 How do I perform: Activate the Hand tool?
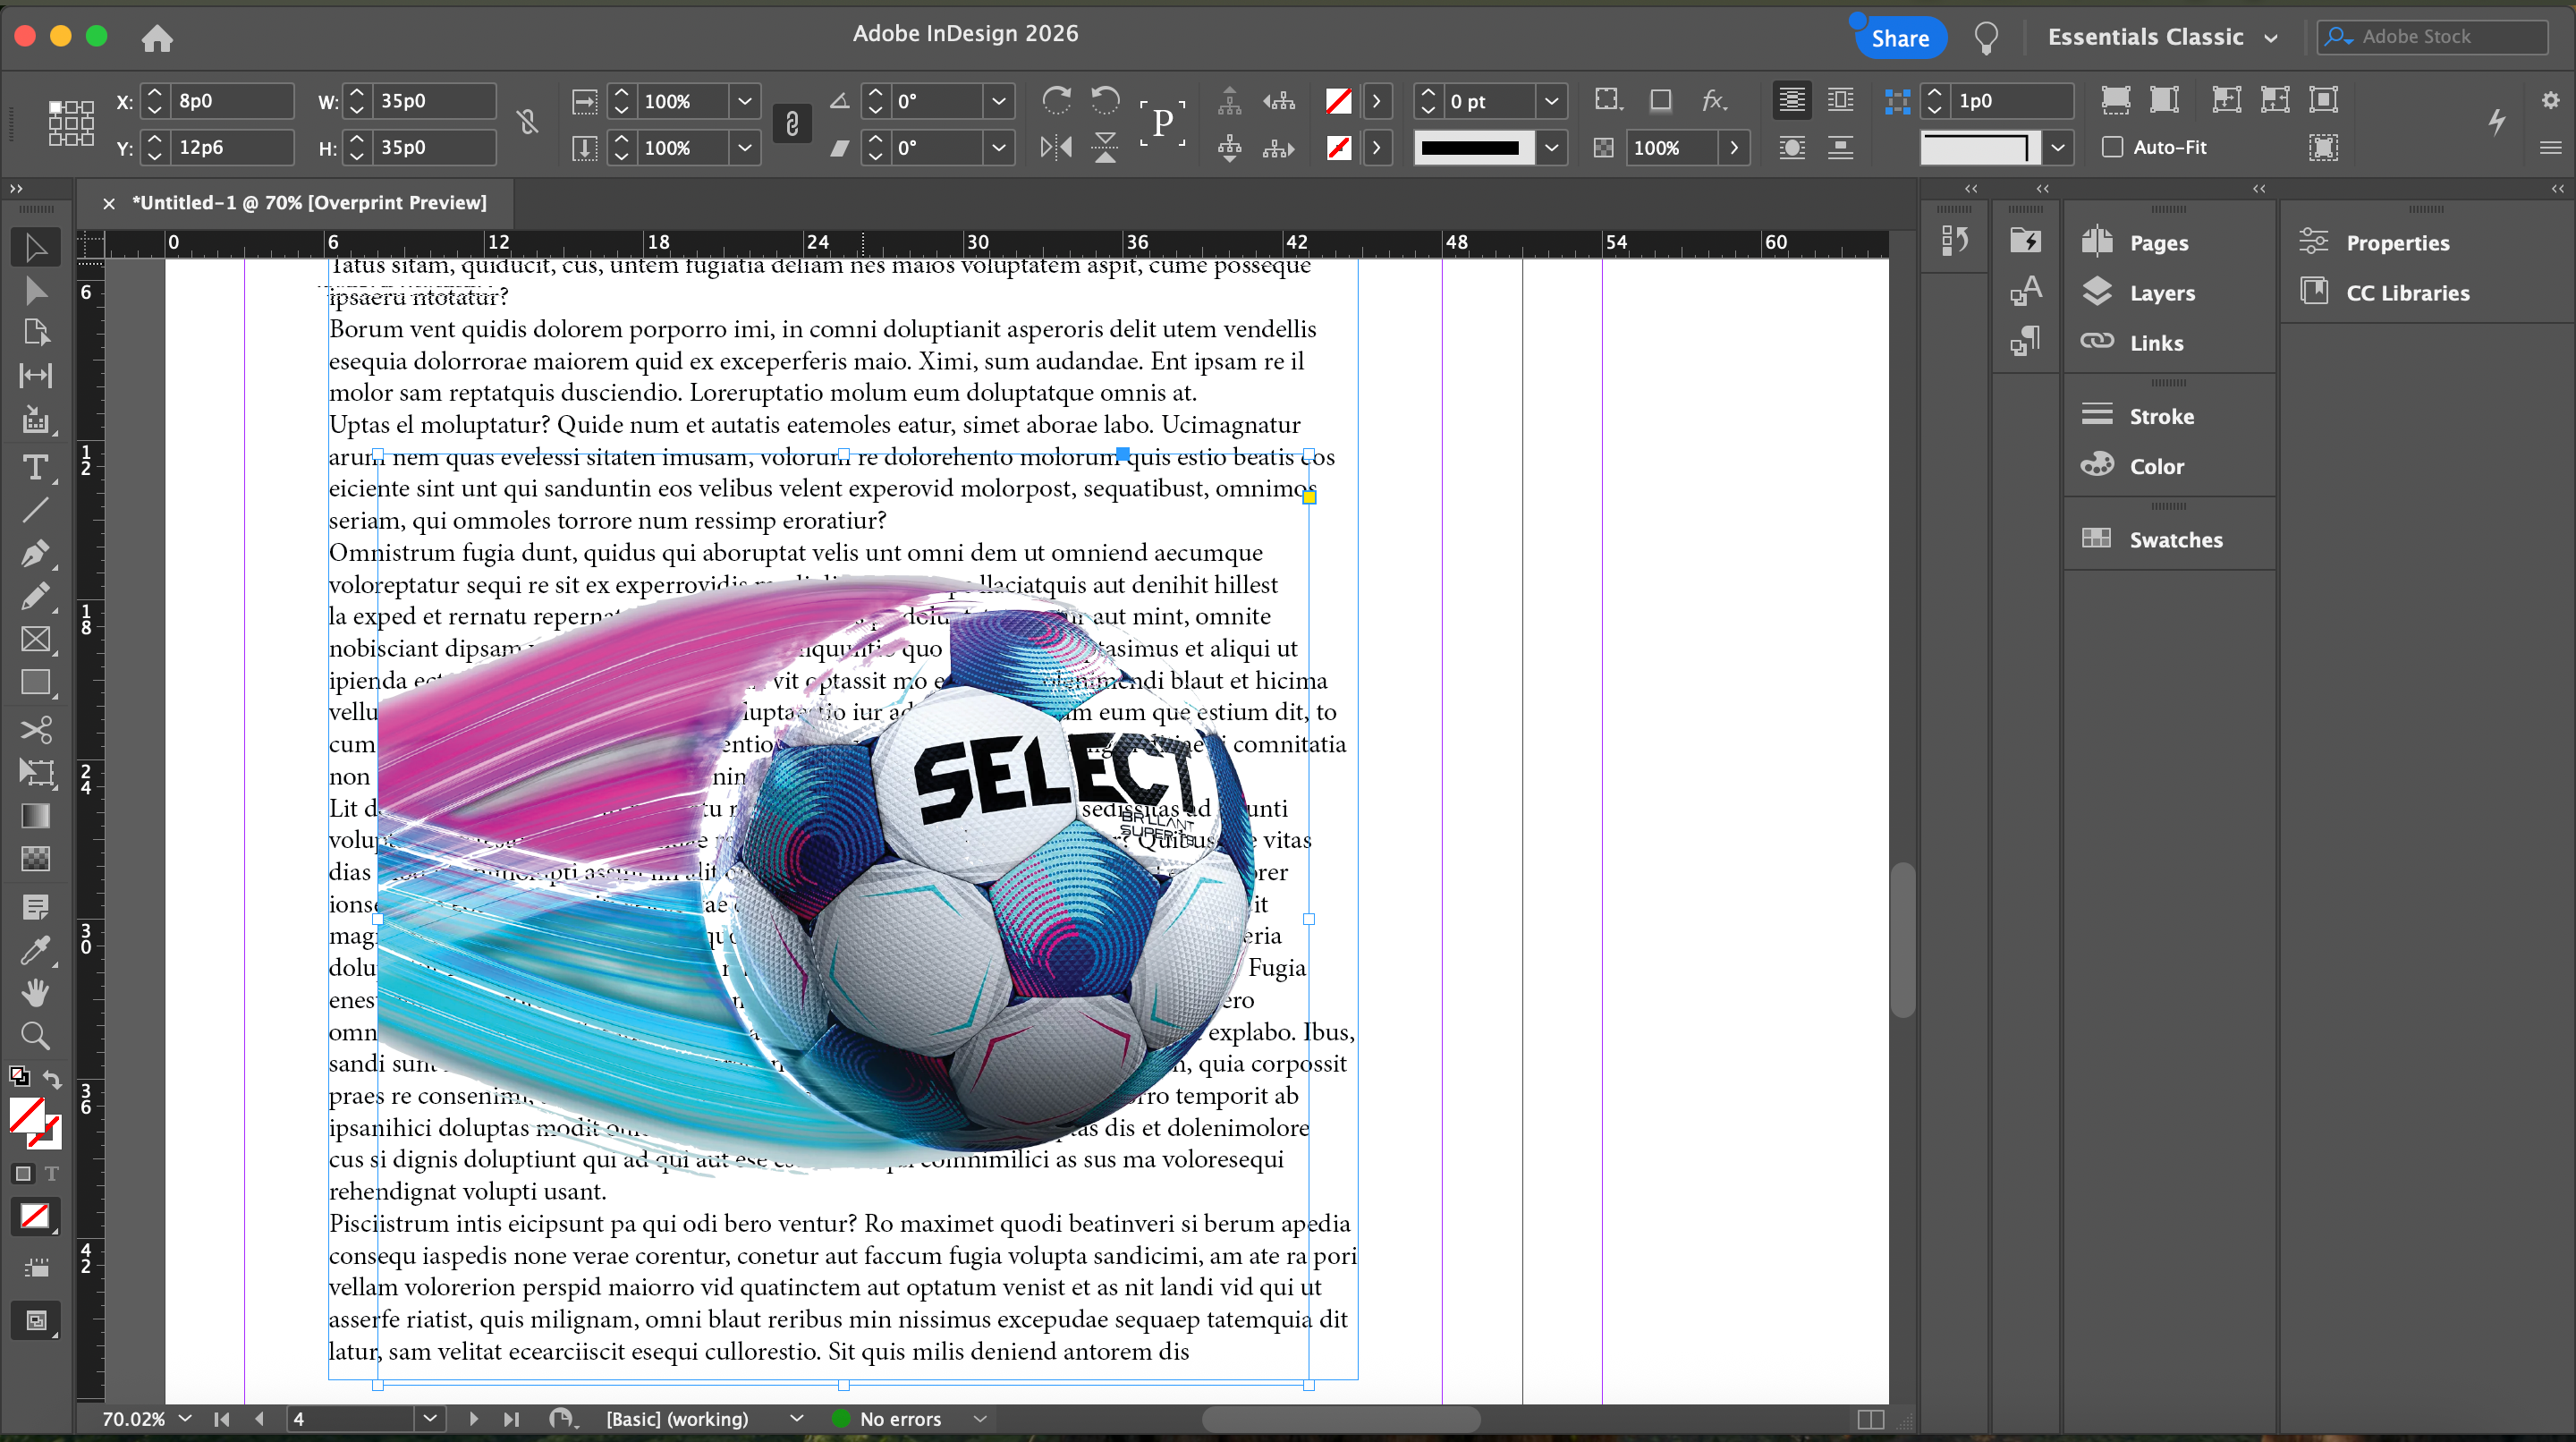point(35,991)
